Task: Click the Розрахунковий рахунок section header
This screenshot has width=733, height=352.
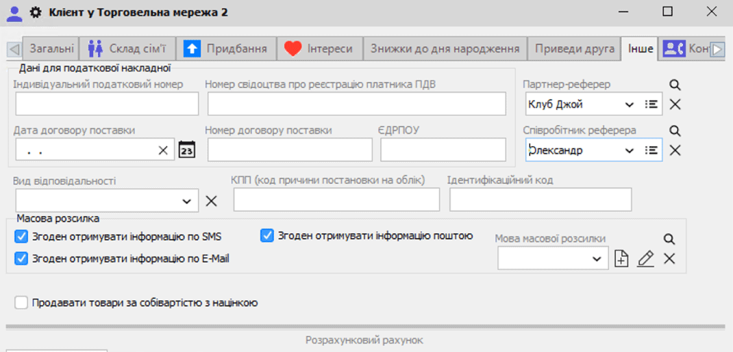Action: pos(364,340)
